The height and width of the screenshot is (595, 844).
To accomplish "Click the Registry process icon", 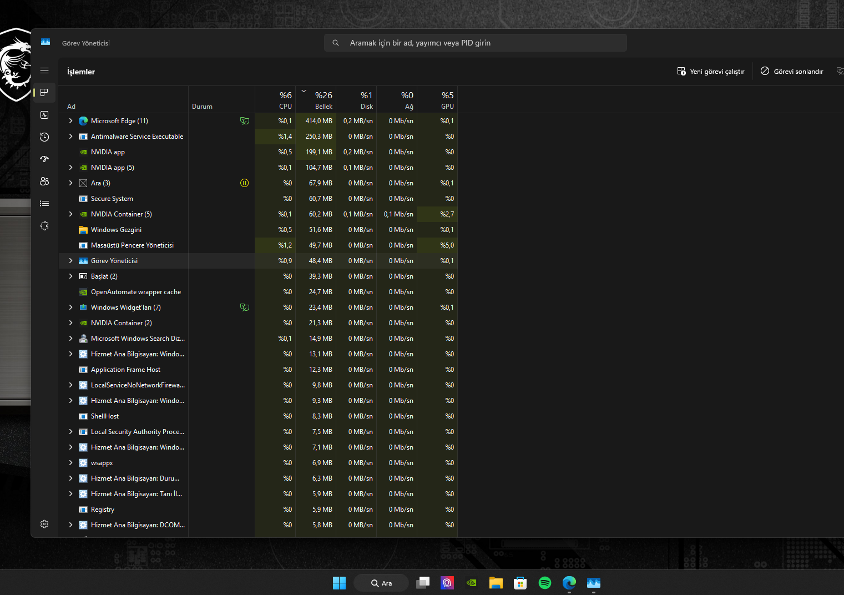I will pyautogui.click(x=83, y=510).
